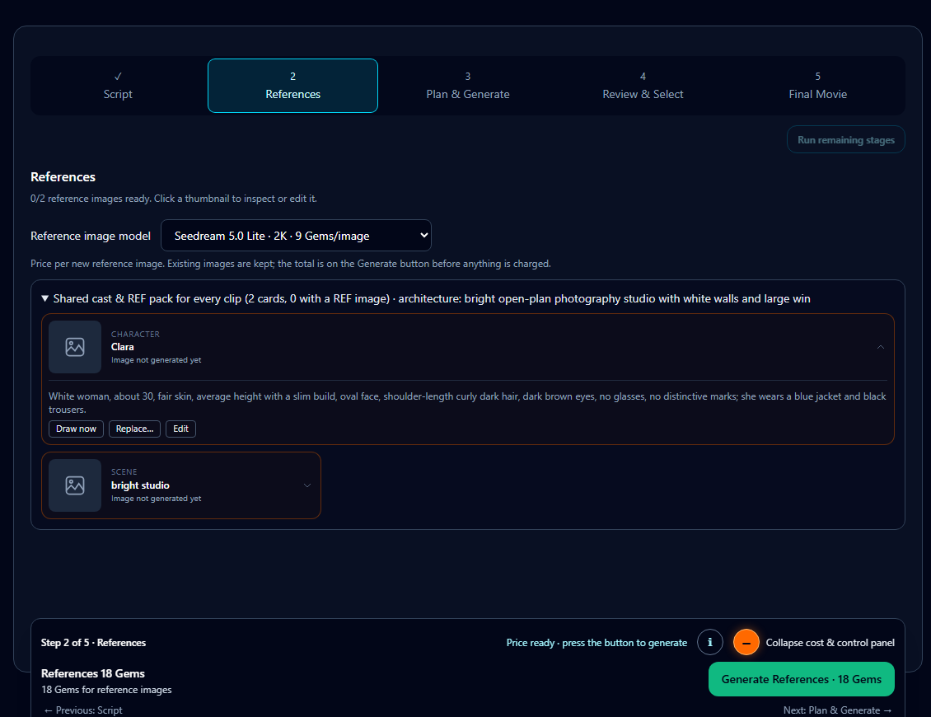Open the Final Movie step tab
This screenshot has width=931, height=717.
click(817, 86)
